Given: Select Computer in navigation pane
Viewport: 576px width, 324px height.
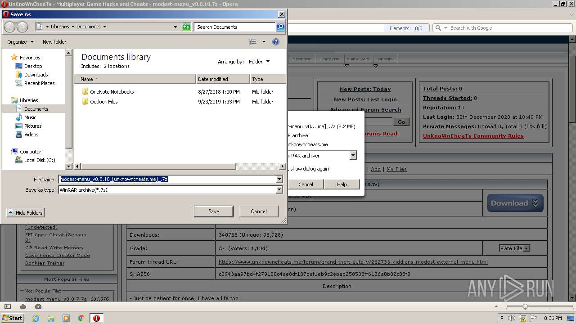Looking at the screenshot, I should [x=30, y=152].
